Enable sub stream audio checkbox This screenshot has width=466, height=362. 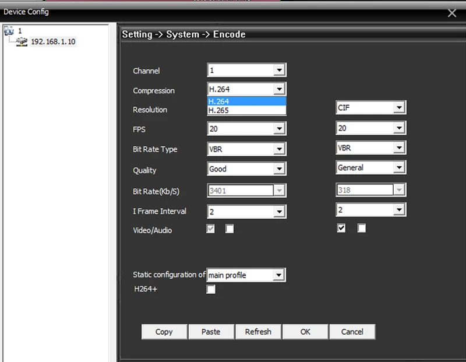click(361, 228)
